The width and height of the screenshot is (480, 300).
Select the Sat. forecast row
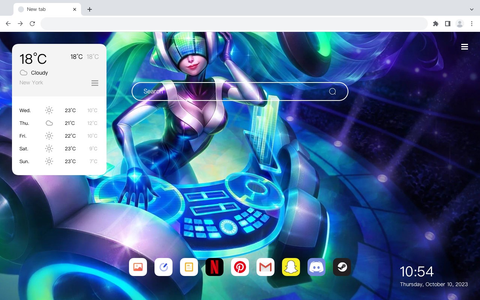(x=59, y=148)
